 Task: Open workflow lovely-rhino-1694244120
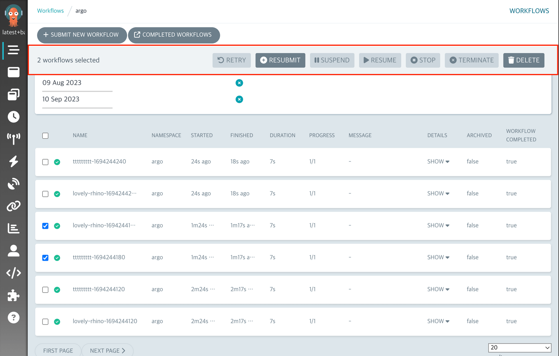[x=105, y=321]
